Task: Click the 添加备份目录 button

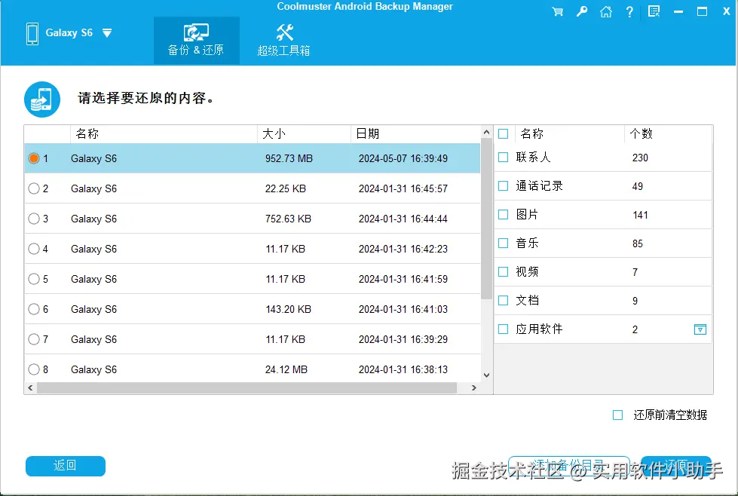Action: tap(568, 466)
